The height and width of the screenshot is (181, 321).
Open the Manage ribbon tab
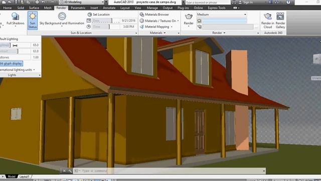point(152,8)
